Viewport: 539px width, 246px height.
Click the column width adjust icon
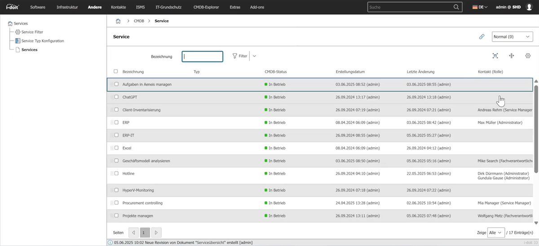(x=511, y=56)
